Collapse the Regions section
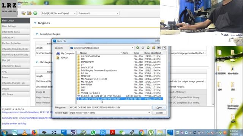This screenshot has height=136, width=243. [x=35, y=23]
